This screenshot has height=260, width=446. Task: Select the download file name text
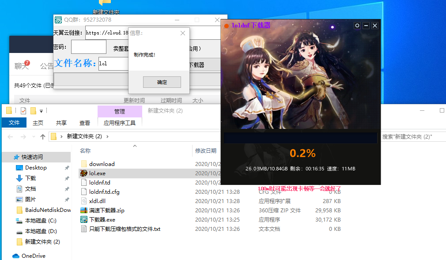click(102, 164)
